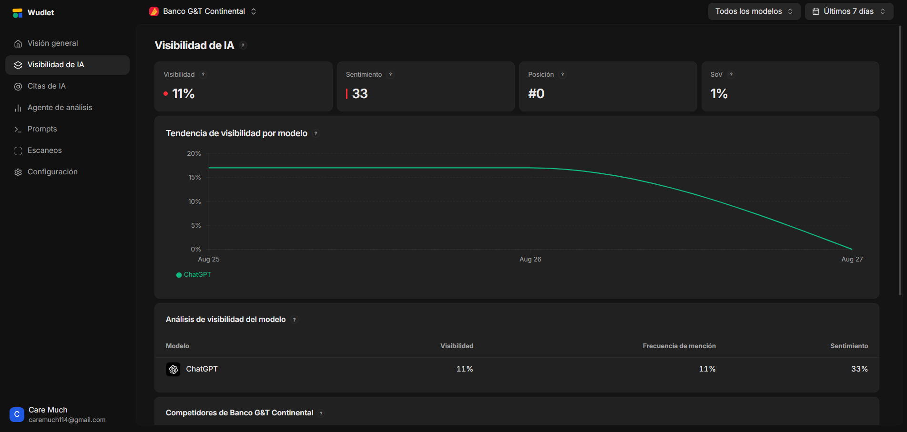The width and height of the screenshot is (907, 432).
Task: Click the Análisis de visibilidad del modelo title
Action: [x=226, y=320]
